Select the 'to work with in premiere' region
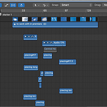Screen dimensions: 107x107 coord(55,25)
